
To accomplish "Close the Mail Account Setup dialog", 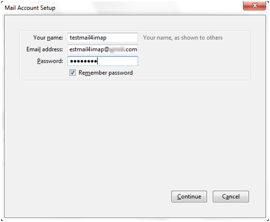I will pos(254,5).
